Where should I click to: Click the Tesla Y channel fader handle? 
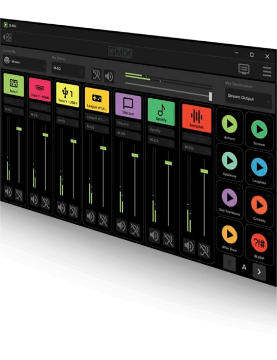(19, 129)
